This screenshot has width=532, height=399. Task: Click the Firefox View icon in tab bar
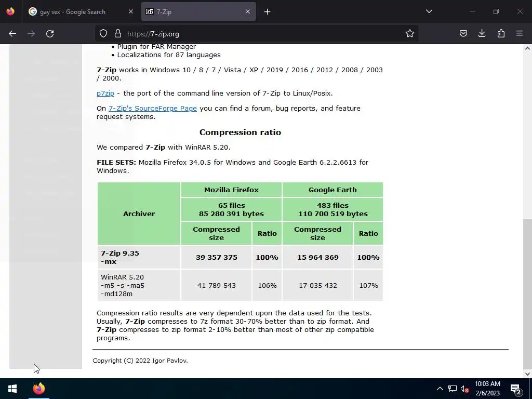pos(10,11)
